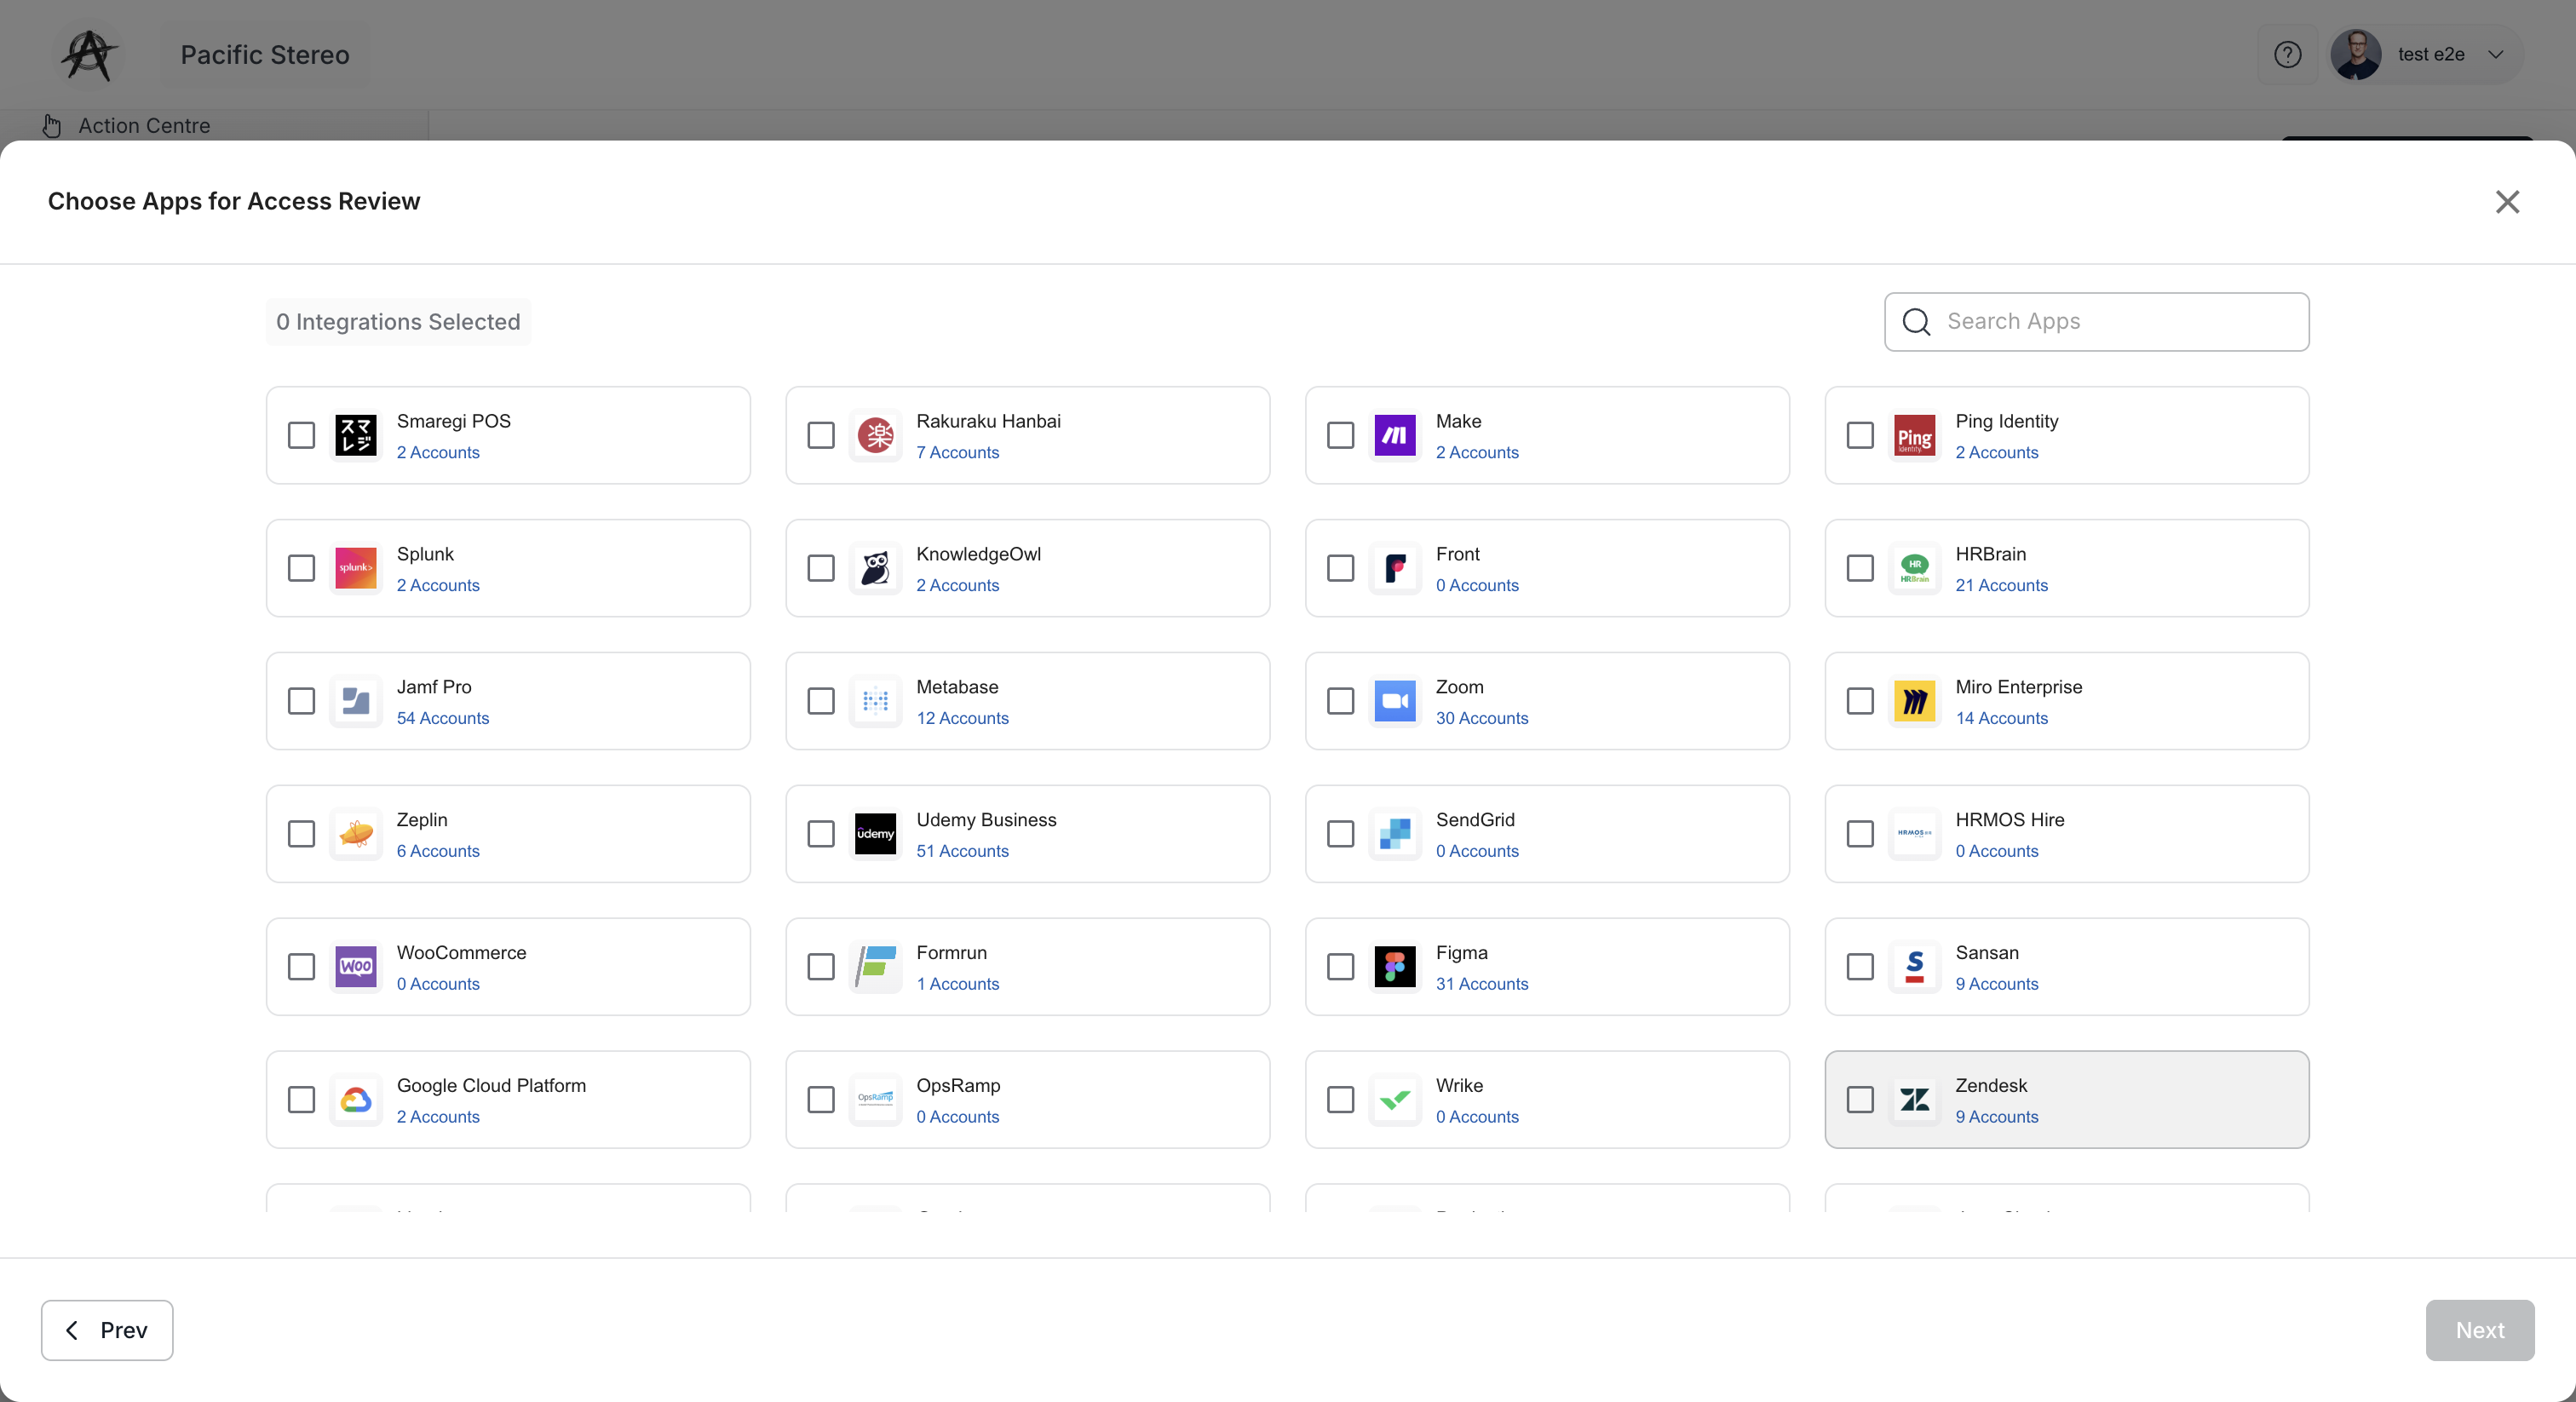Open Miro Enterprise 14 Accounts link
The image size is (2576, 1402).
coord(2001,718)
